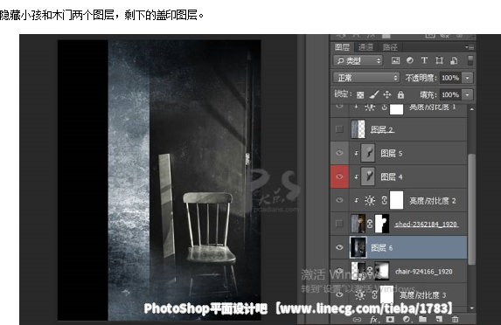Viewport: 501px width, 325px height.
Task: Click the 图层 4 layer thumbnail
Action: [368, 176]
